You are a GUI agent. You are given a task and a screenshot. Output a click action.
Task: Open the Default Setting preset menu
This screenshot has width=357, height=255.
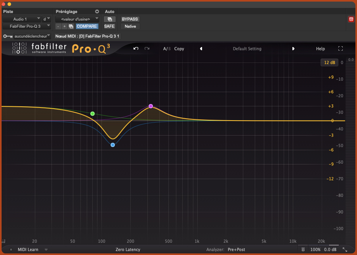point(247,49)
